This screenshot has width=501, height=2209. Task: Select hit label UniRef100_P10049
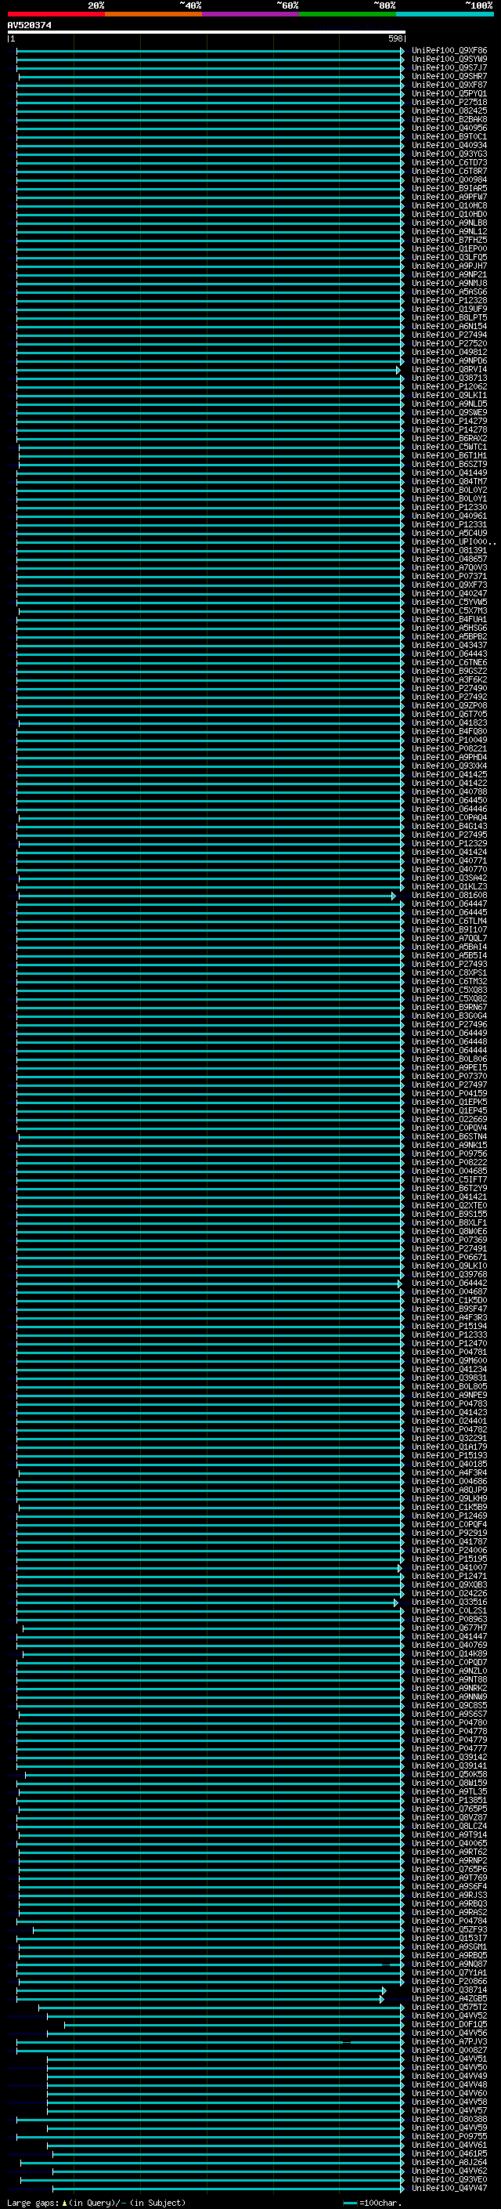click(x=449, y=740)
